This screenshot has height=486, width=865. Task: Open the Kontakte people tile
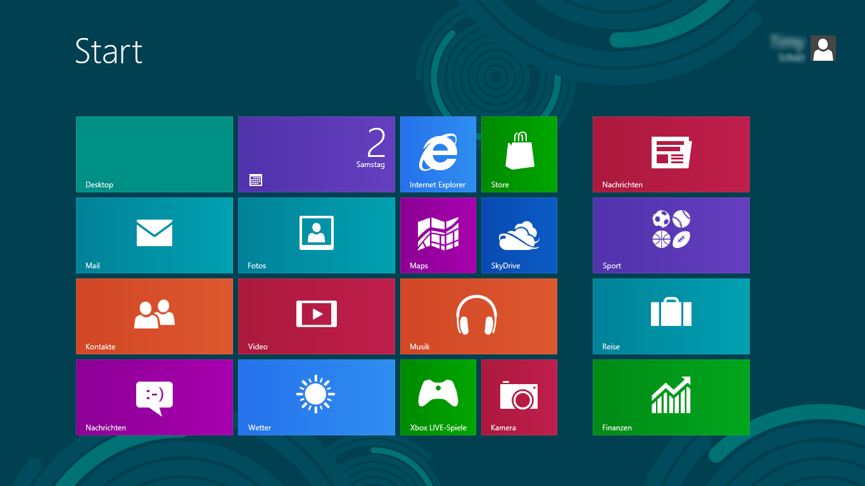click(155, 316)
